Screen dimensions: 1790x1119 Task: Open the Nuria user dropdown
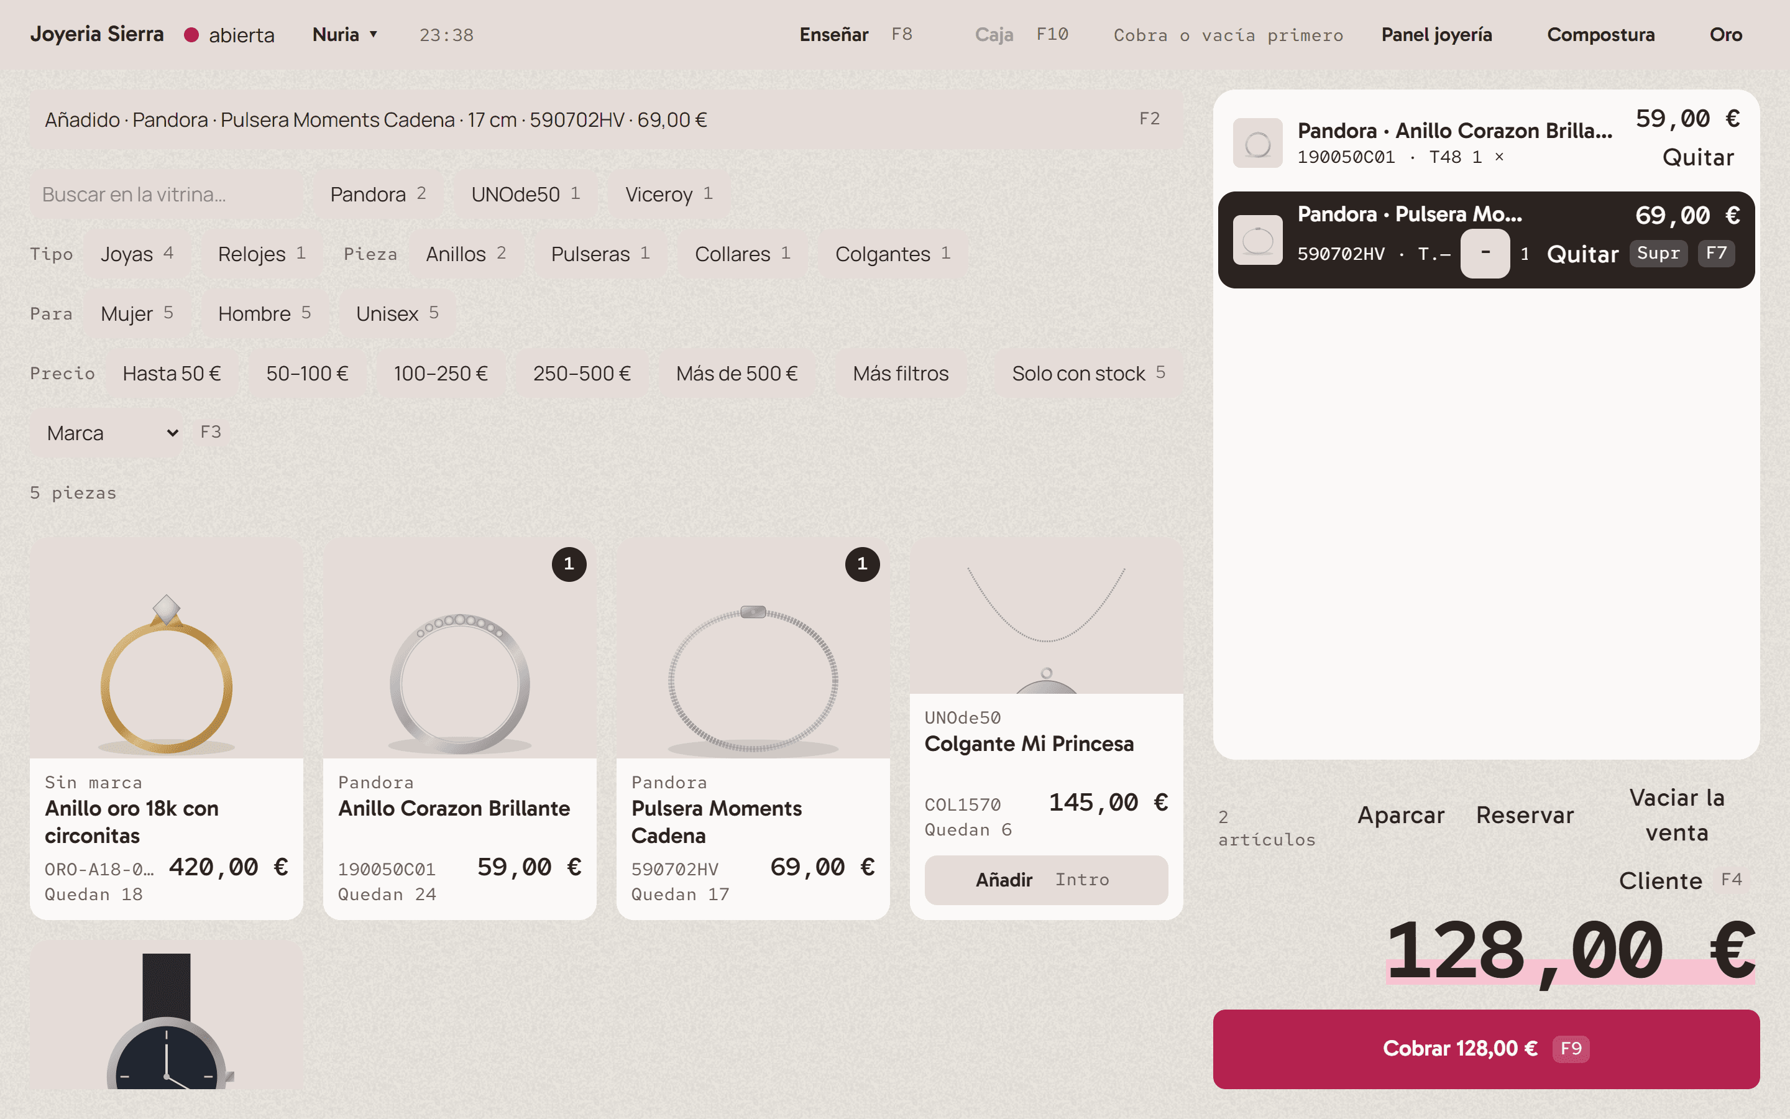345,35
